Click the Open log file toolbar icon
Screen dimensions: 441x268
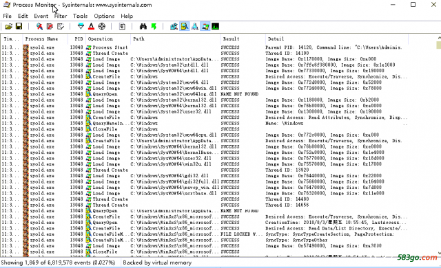point(9,27)
